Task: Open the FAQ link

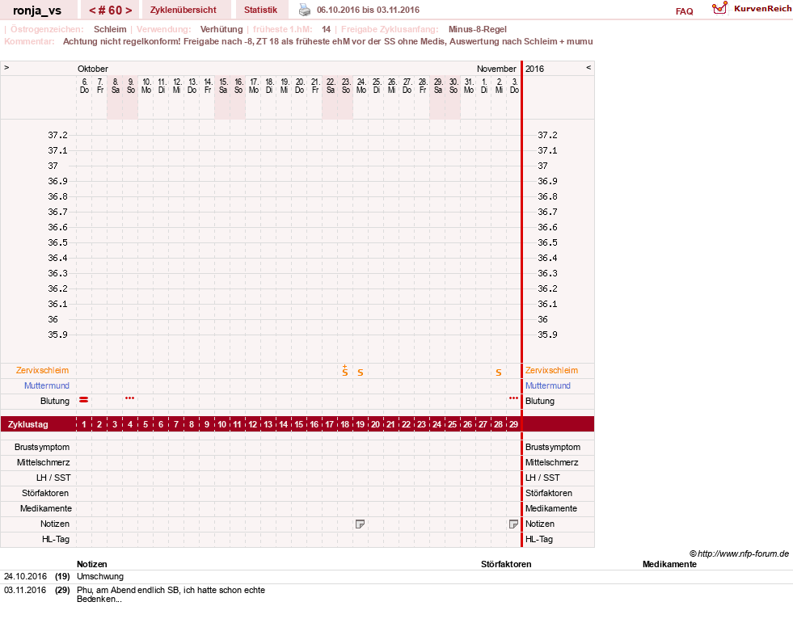Action: click(684, 11)
